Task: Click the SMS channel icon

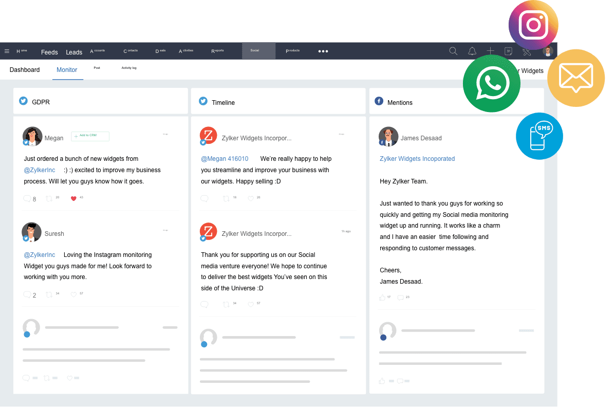Action: point(539,136)
